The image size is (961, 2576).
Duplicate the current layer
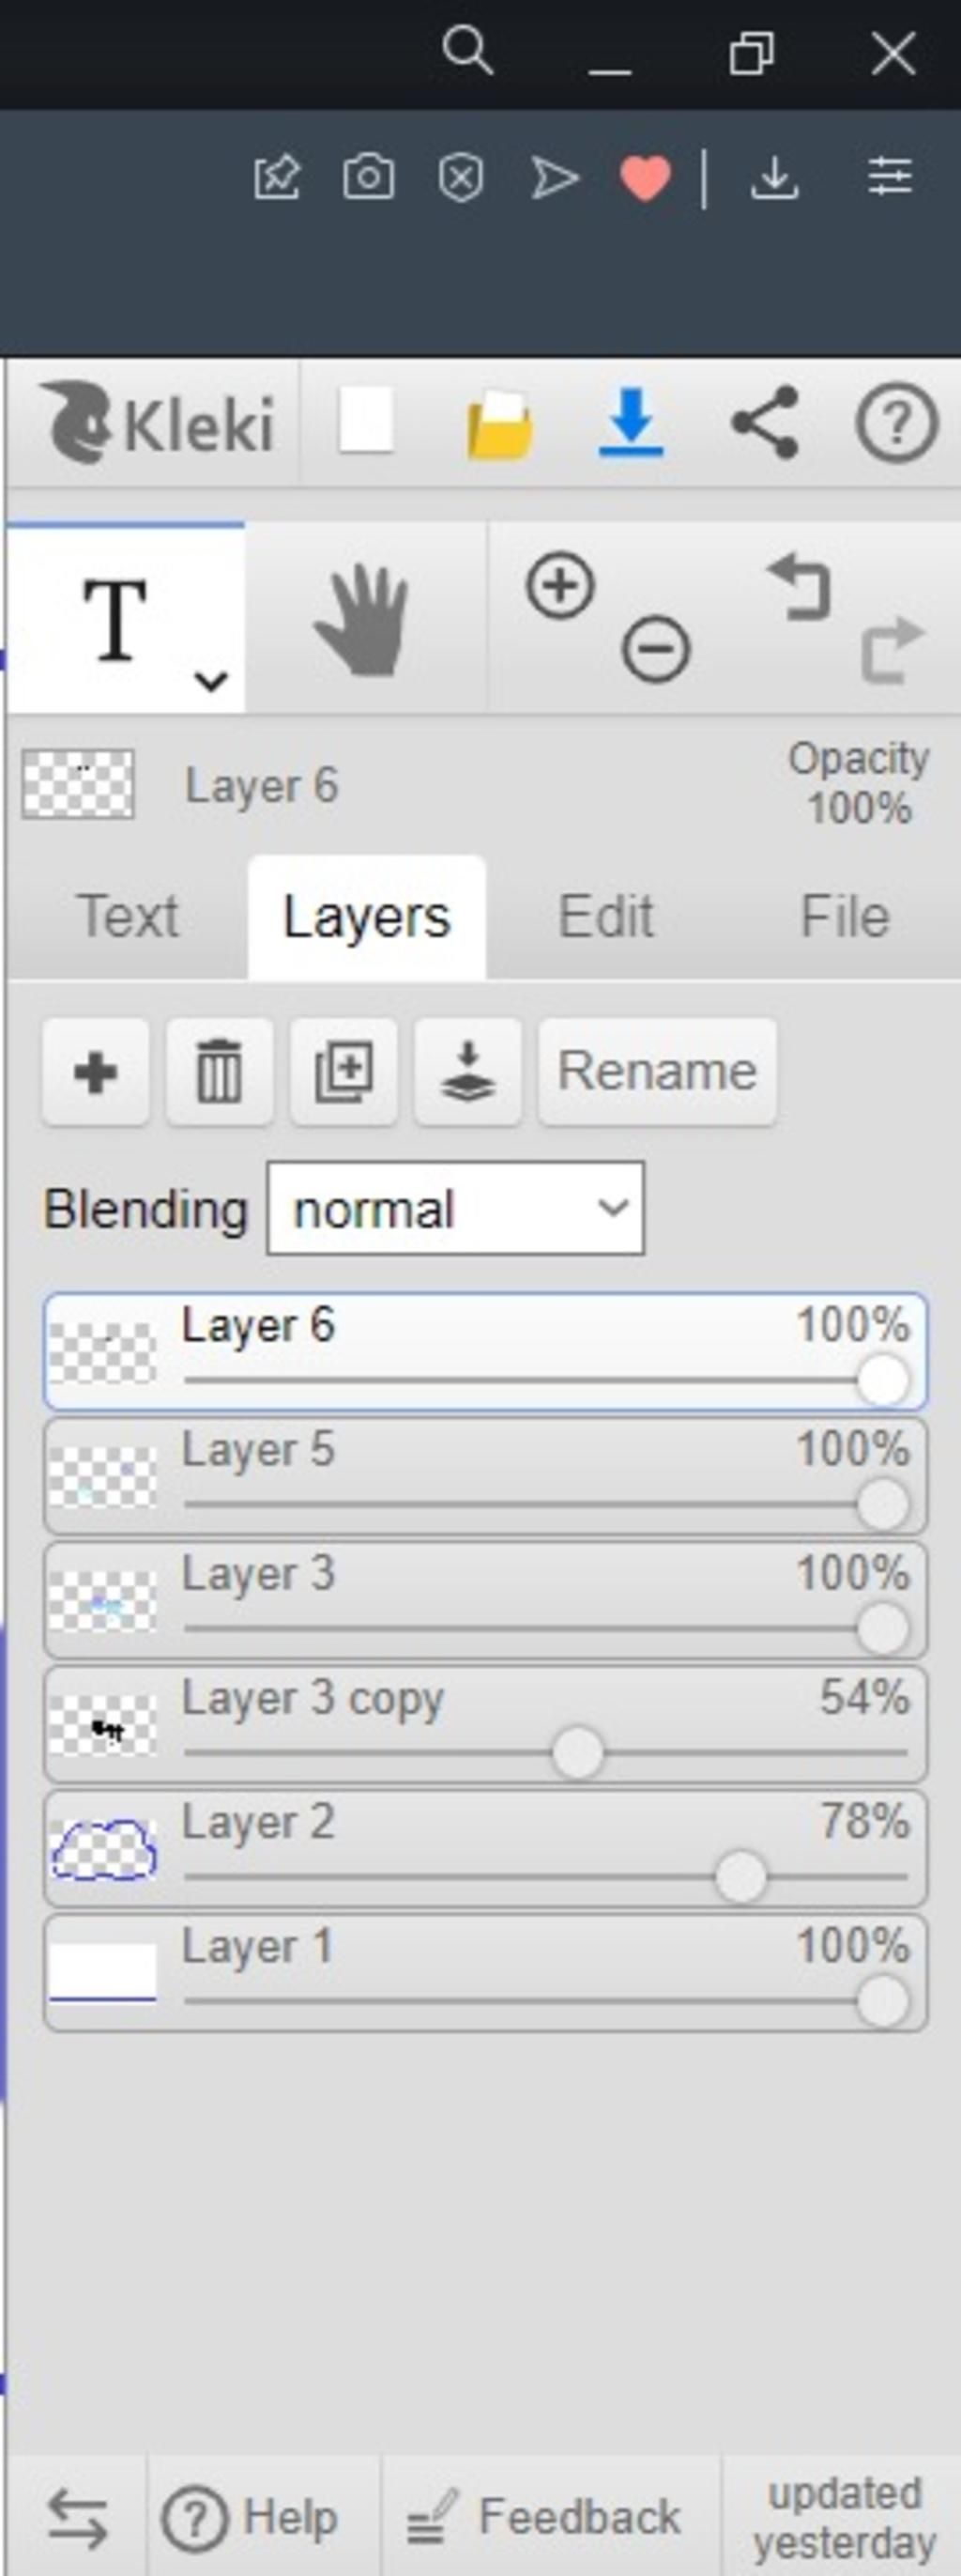[343, 1072]
